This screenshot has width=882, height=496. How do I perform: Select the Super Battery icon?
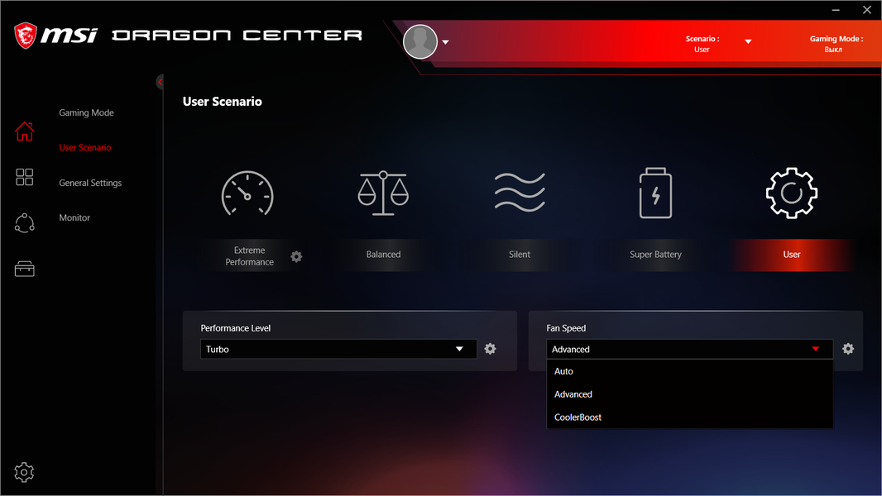pos(655,193)
